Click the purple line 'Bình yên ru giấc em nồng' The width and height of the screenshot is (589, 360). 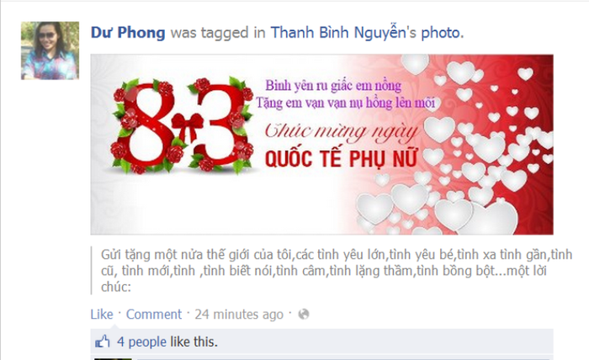(333, 86)
